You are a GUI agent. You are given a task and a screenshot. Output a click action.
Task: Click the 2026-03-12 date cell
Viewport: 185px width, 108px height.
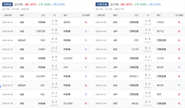pyautogui.click(x=101, y=58)
